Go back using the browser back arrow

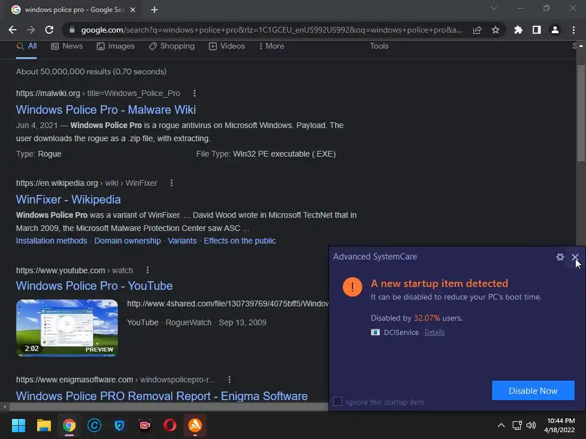click(13, 30)
